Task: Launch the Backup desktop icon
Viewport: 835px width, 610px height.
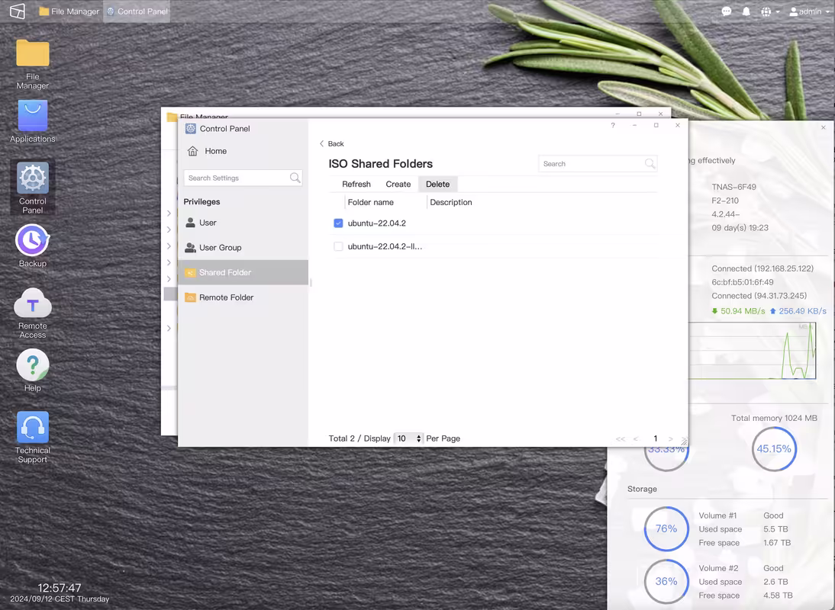Action: coord(33,246)
